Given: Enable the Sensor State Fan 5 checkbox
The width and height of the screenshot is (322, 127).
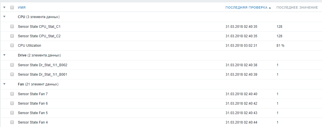Looking at the screenshot, I should (x=12, y=113).
